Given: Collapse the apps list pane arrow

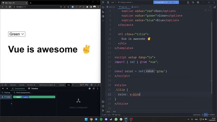Looking at the screenshot, I should pyautogui.click(x=12, y=103).
